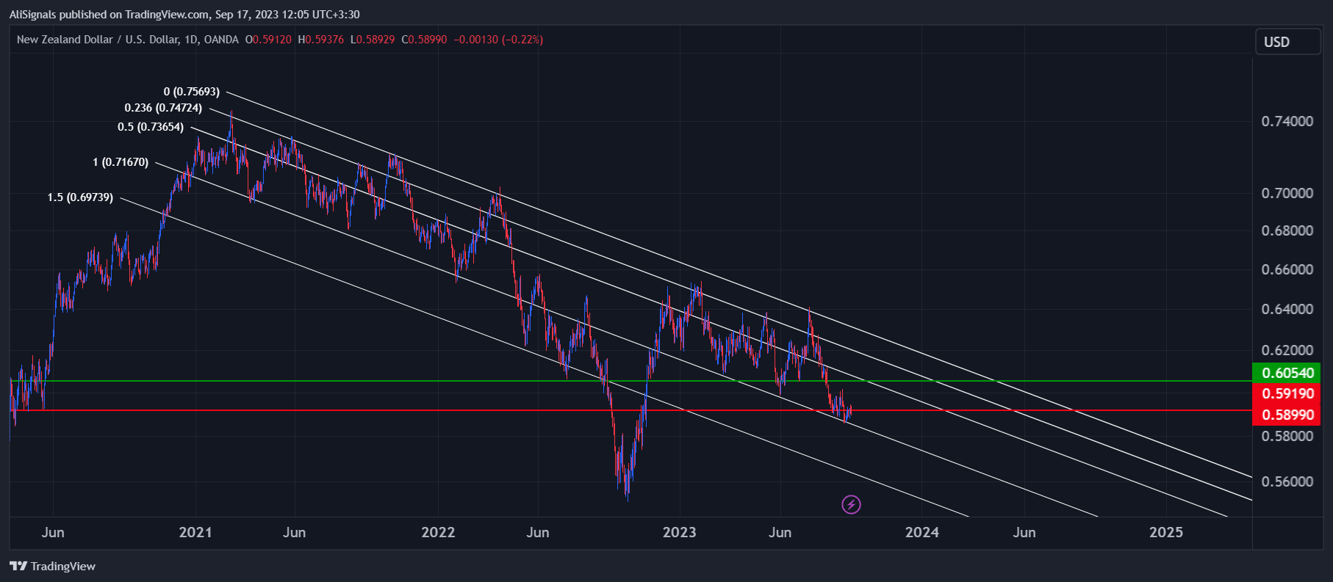Screen dimensions: 1333x582
Task: Click the AliSignals published on TradingView.com header
Action: tap(184, 15)
